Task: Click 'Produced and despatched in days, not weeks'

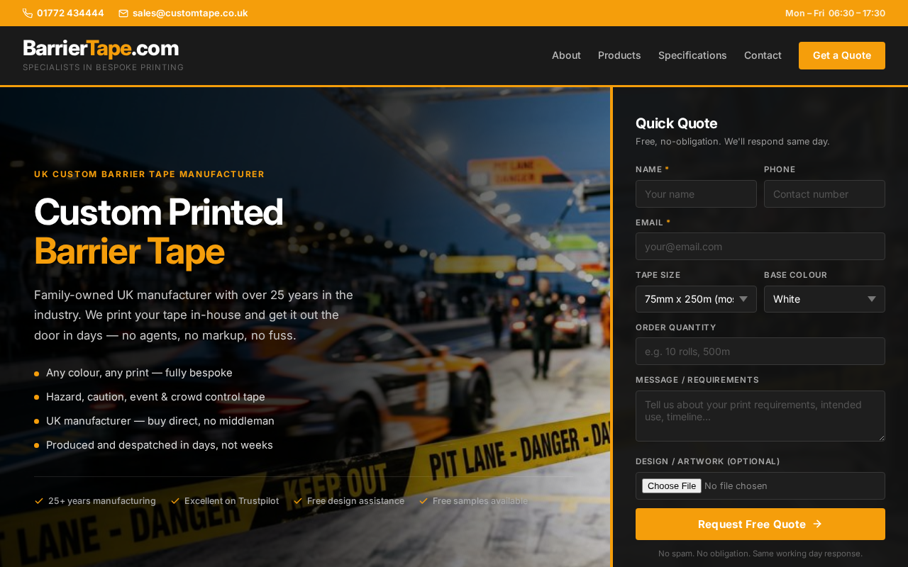Action: [x=160, y=445]
